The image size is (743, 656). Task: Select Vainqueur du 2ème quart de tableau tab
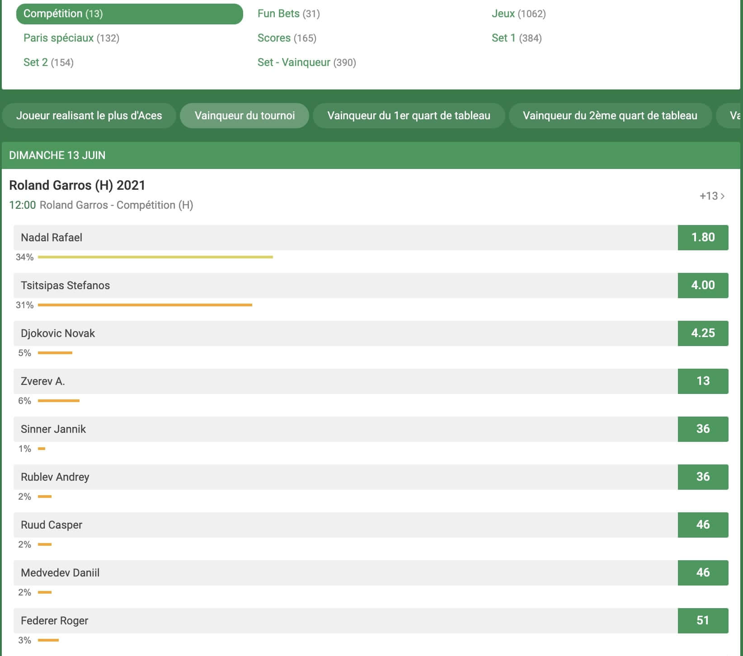610,116
